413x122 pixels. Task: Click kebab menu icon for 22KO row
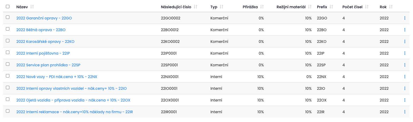[405, 42]
